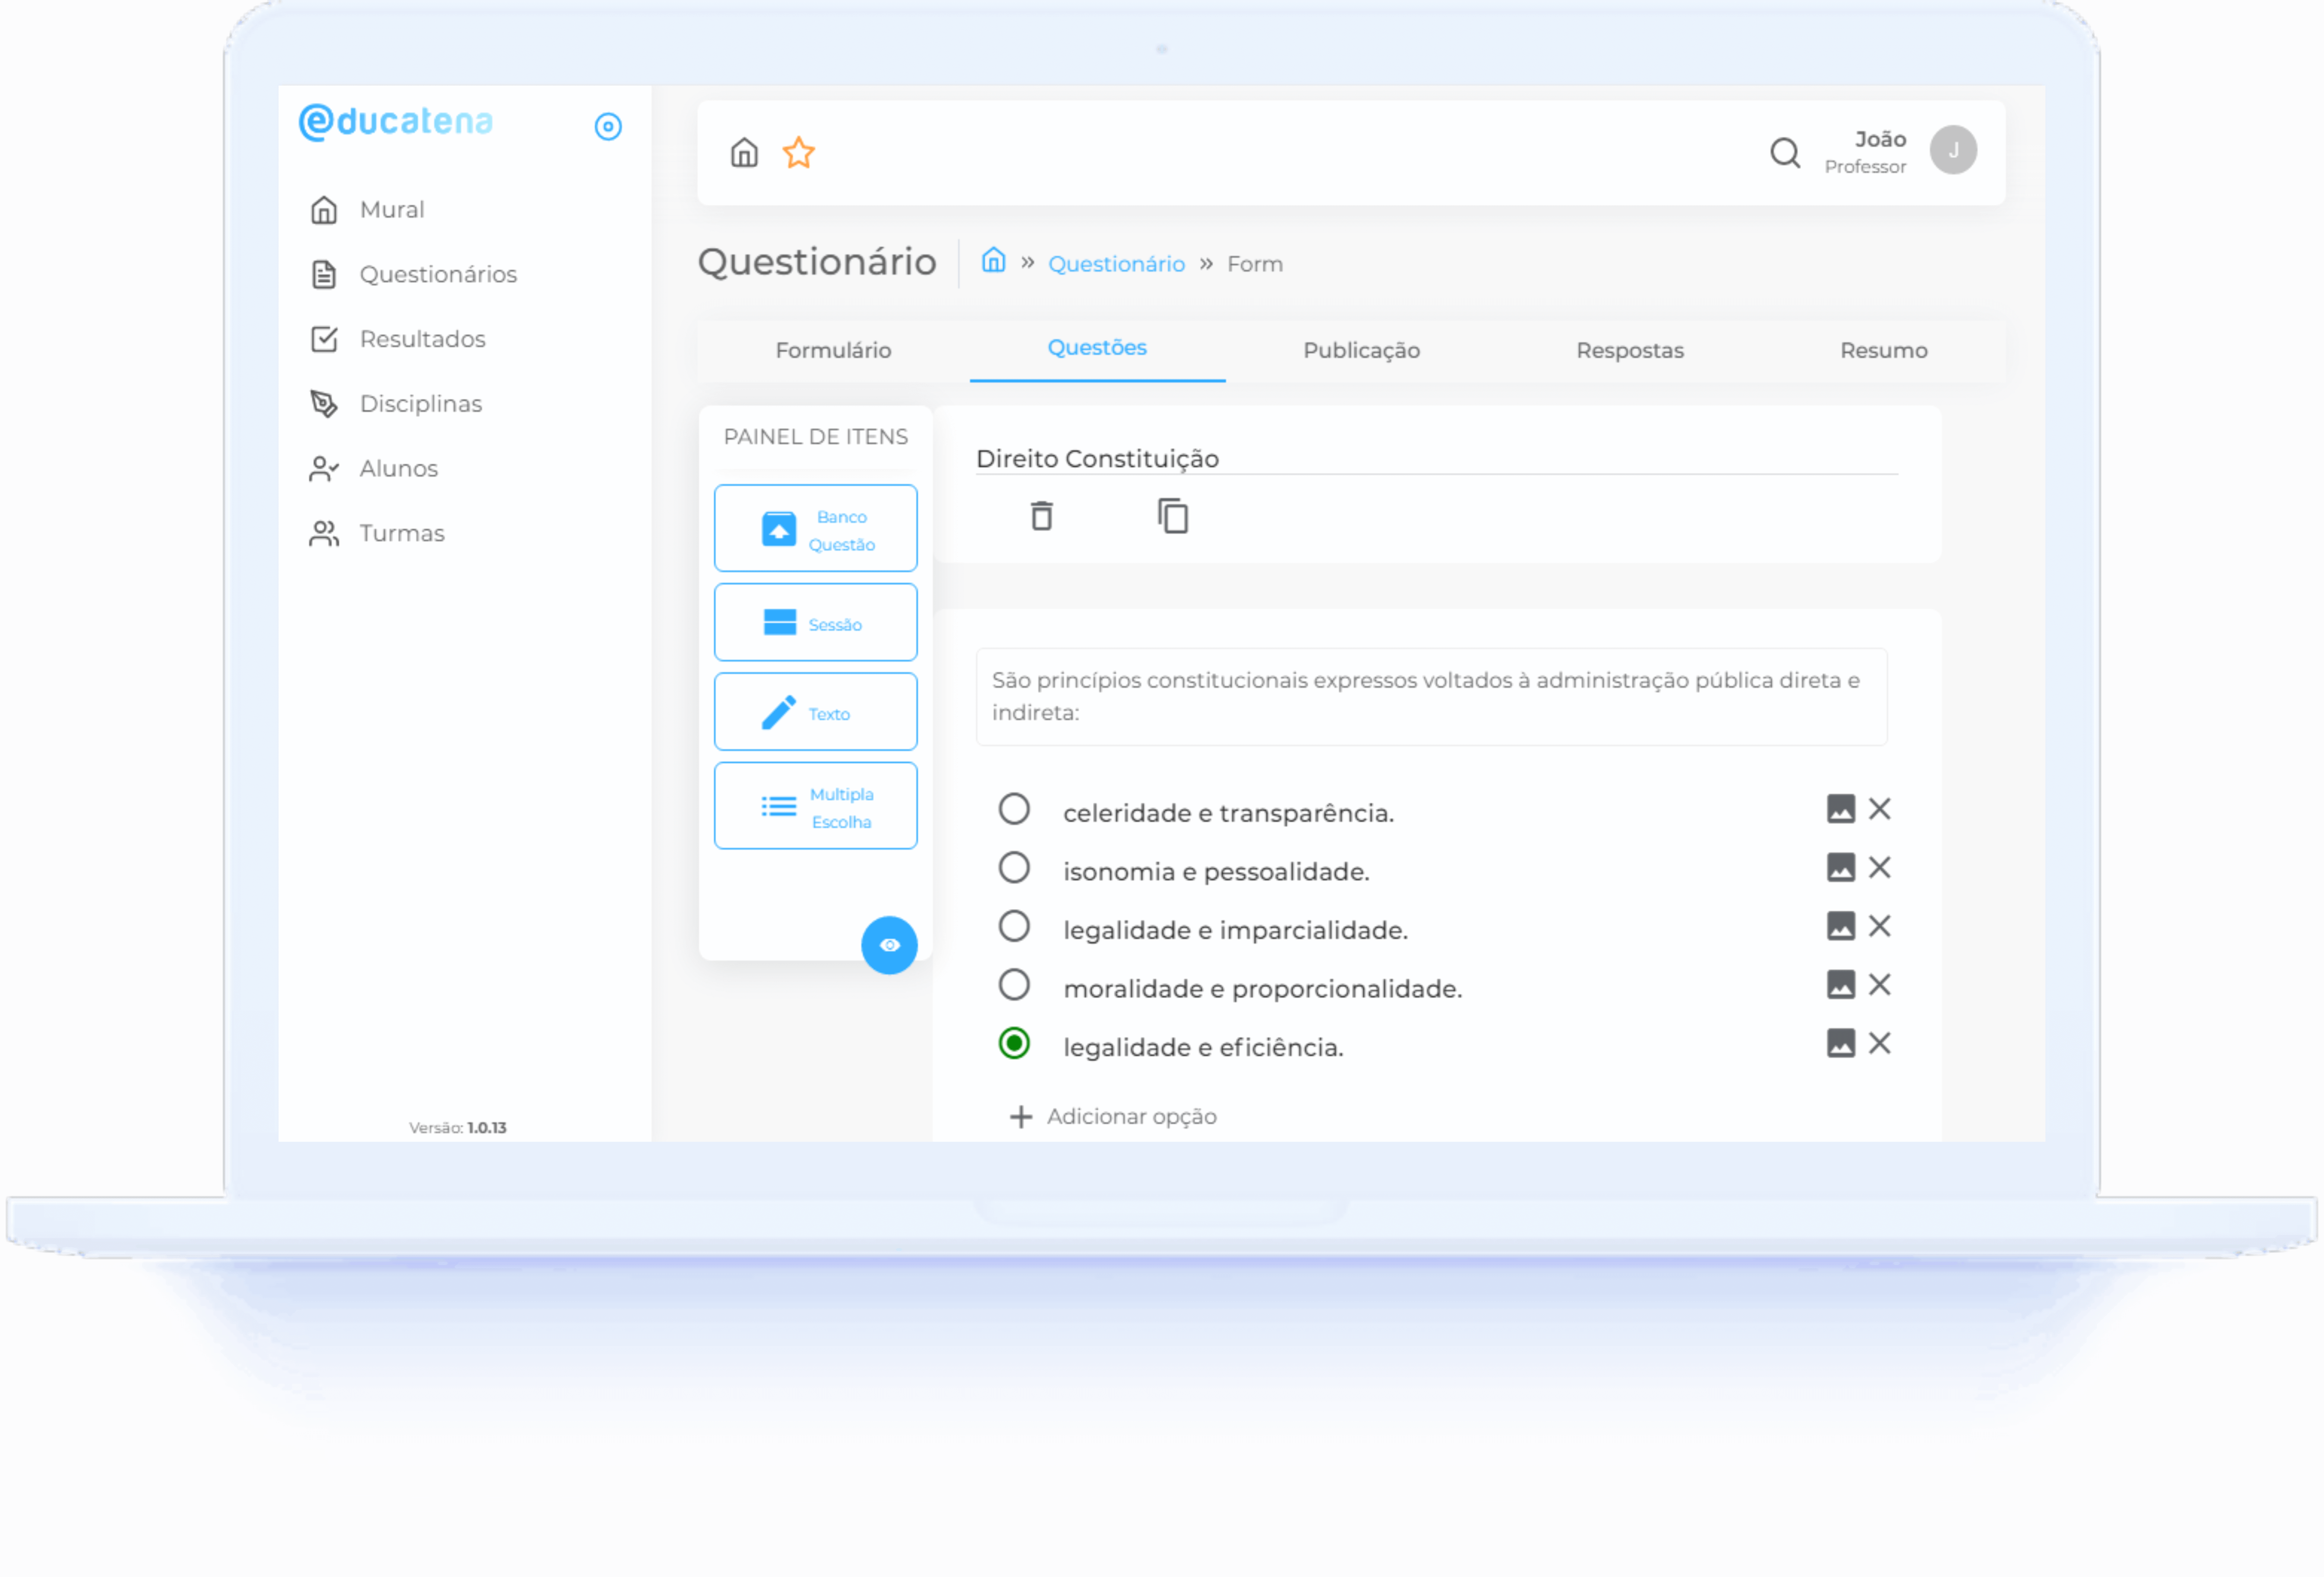The image size is (2324, 1577).
Task: Click the trash delete icon under Direito Constituição
Action: click(x=1041, y=516)
